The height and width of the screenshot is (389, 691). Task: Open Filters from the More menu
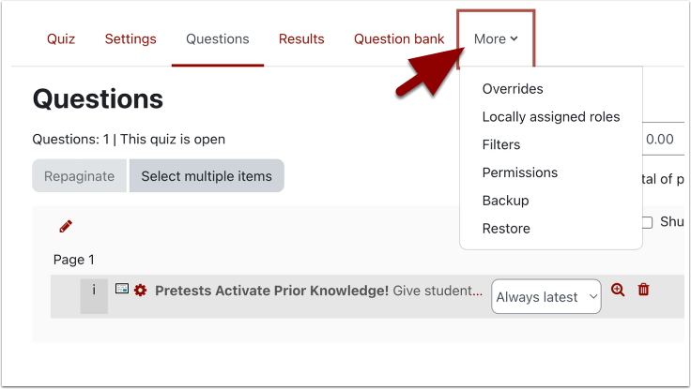coord(501,145)
